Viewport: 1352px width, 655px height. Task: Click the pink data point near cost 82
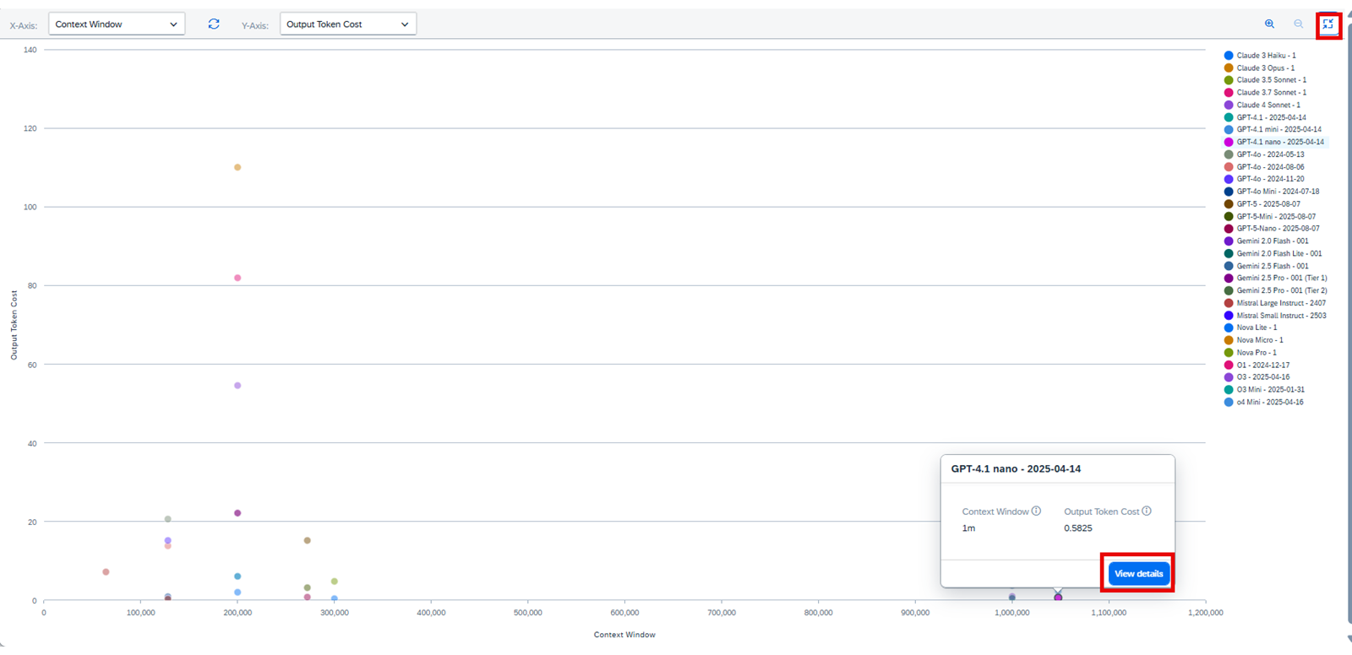click(237, 278)
